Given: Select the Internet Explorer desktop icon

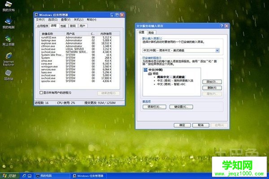Looking at the screenshot, I should coord(9,59).
